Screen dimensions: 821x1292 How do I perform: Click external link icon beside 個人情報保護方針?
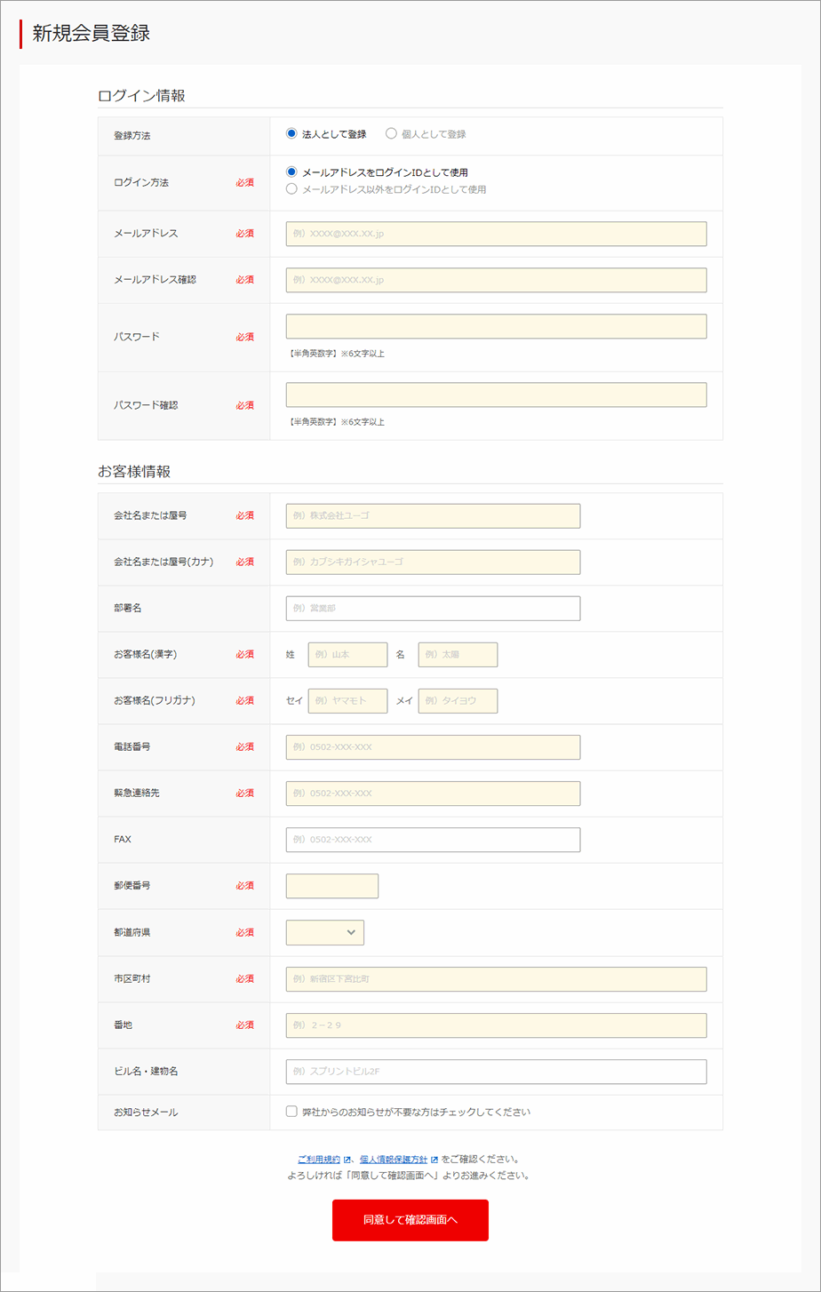[x=434, y=1160]
